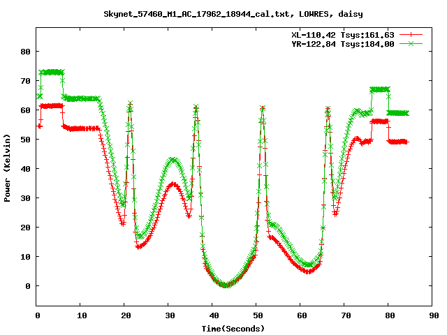Click the red plateau at 56 Kelvin

point(380,121)
